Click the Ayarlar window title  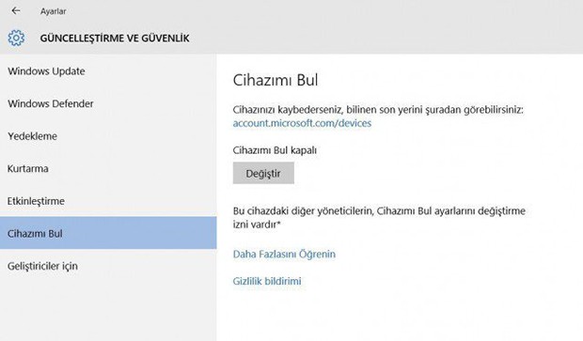coord(54,11)
